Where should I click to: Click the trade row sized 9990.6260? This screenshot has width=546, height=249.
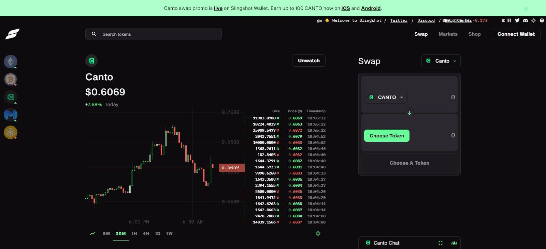[x=289, y=173]
